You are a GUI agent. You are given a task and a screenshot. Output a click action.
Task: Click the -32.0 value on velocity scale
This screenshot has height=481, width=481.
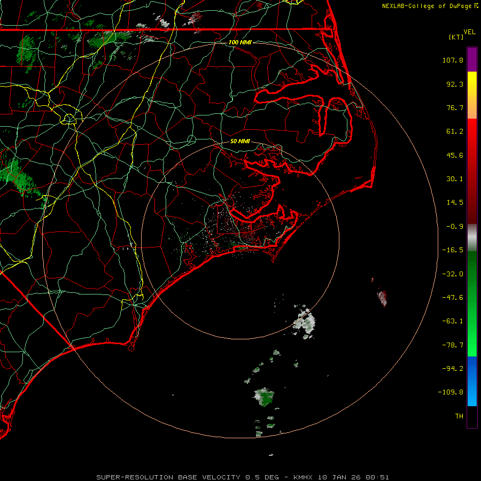click(453, 274)
